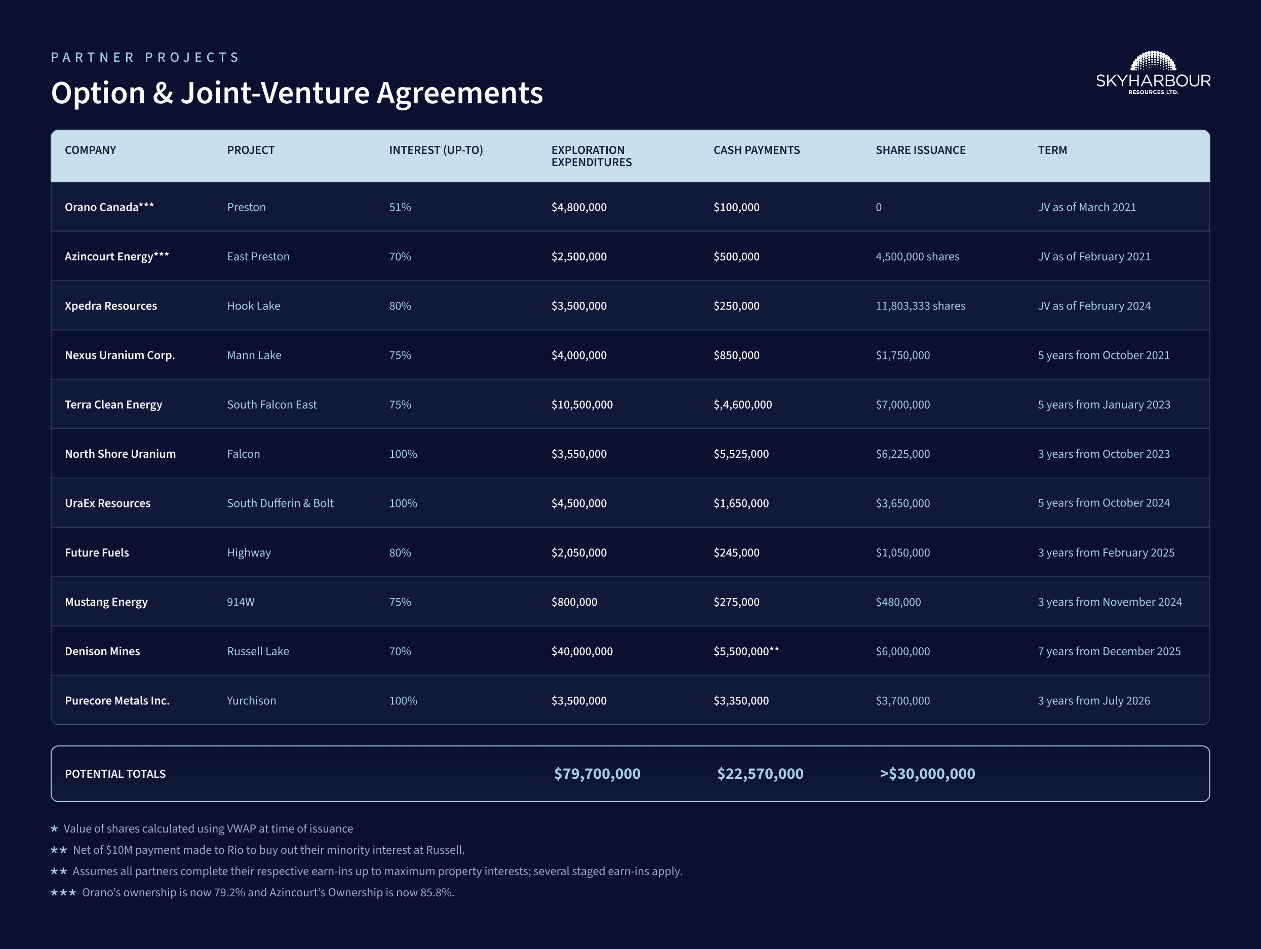Click the EXPLORATION EXPENDITURES header
The image size is (1261, 949).
click(591, 156)
